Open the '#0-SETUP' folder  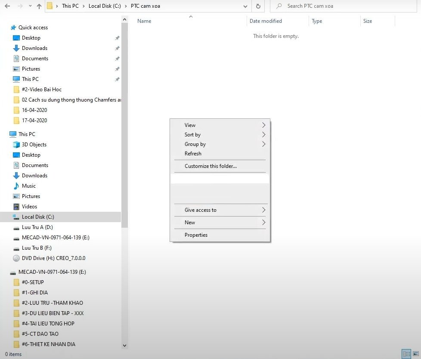(x=33, y=282)
